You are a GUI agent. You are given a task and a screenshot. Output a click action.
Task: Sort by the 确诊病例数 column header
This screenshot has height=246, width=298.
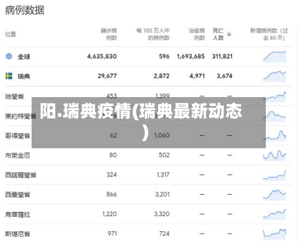(x=108, y=34)
